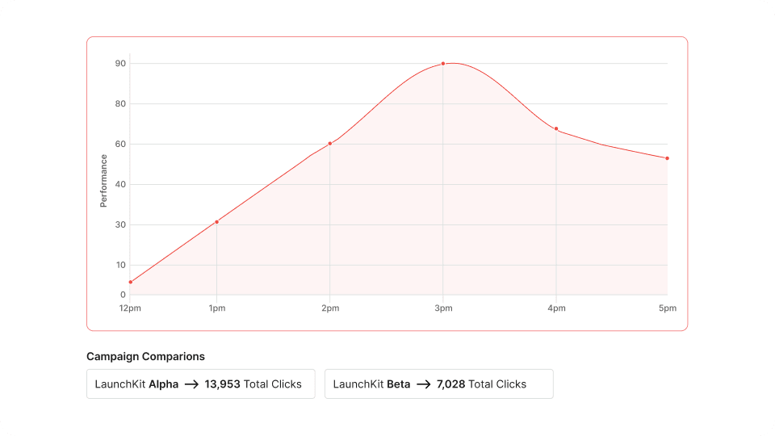Screen dimensions: 775x436
Task: Select the 5pm data point on chart
Action: coord(668,158)
